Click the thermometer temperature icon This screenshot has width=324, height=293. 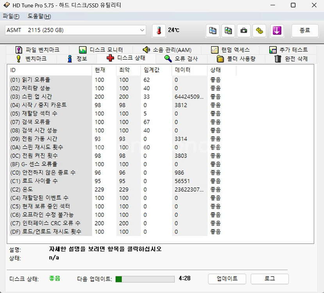(x=159, y=30)
